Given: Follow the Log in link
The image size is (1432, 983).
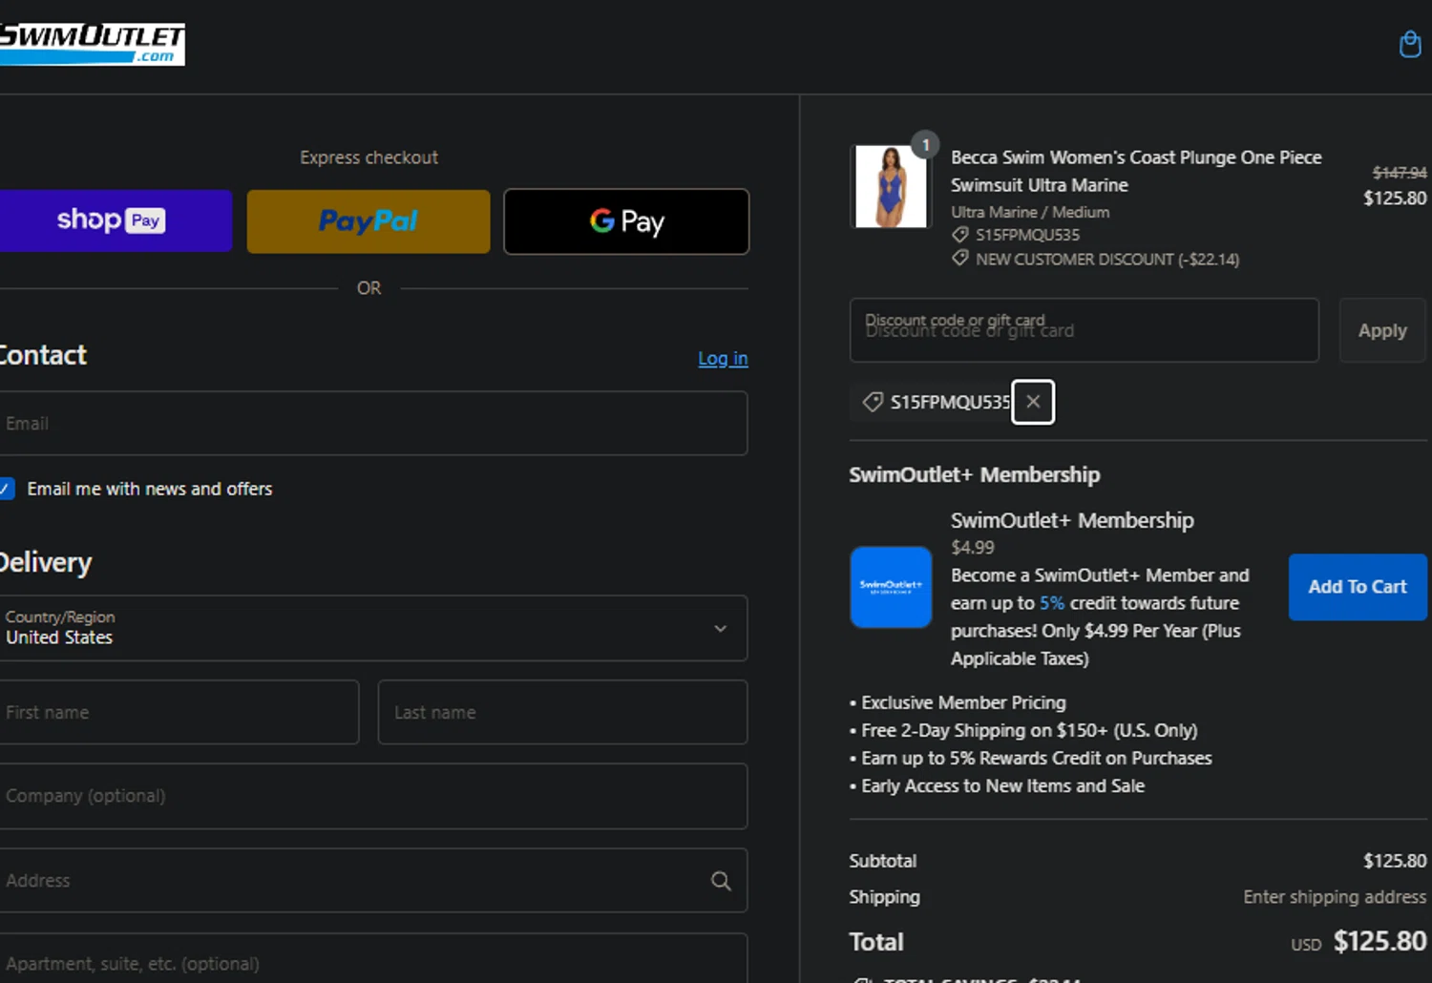Looking at the screenshot, I should point(723,359).
